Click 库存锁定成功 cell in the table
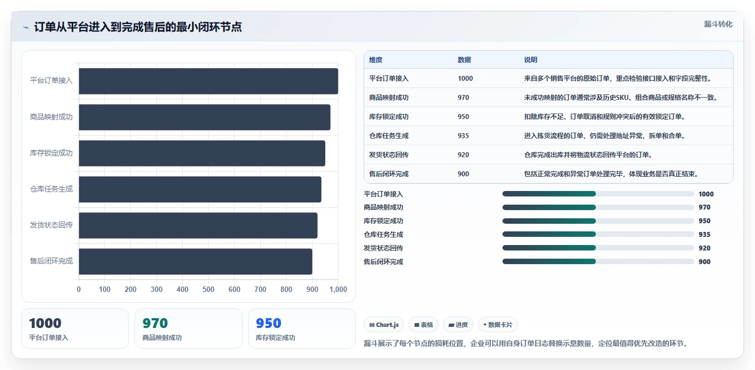The image size is (755, 370). point(389,117)
